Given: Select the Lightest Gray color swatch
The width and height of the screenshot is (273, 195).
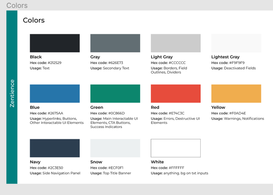Looking at the screenshot, I should pyautogui.click(x=236, y=43).
